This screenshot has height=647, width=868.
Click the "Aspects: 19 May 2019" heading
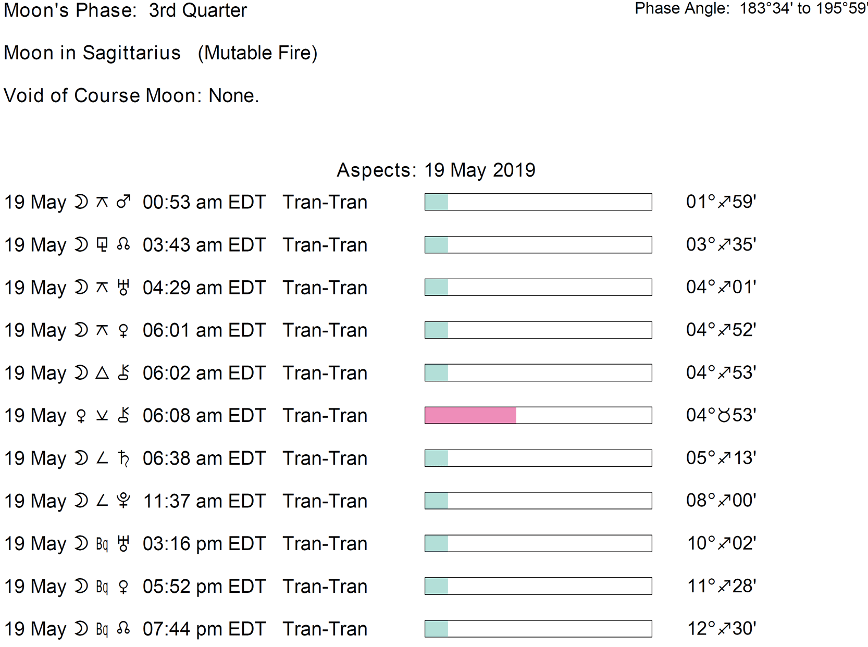coord(436,170)
